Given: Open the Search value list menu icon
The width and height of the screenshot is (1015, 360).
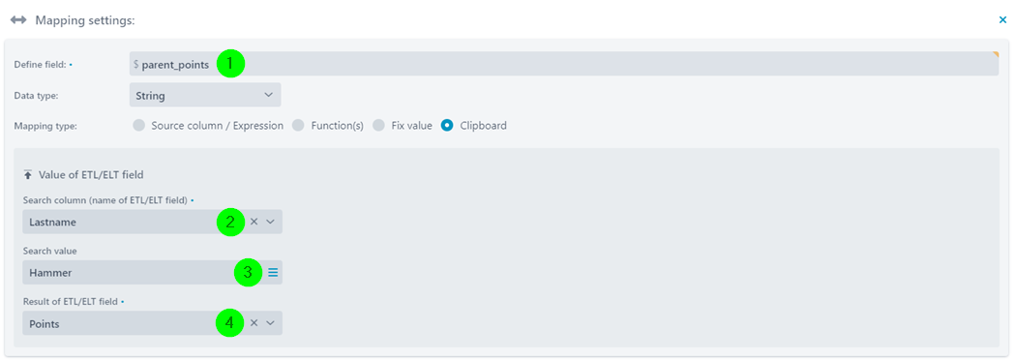Looking at the screenshot, I should coord(273,273).
